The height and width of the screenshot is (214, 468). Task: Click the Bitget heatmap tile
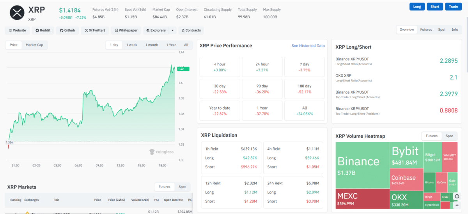(x=433, y=157)
